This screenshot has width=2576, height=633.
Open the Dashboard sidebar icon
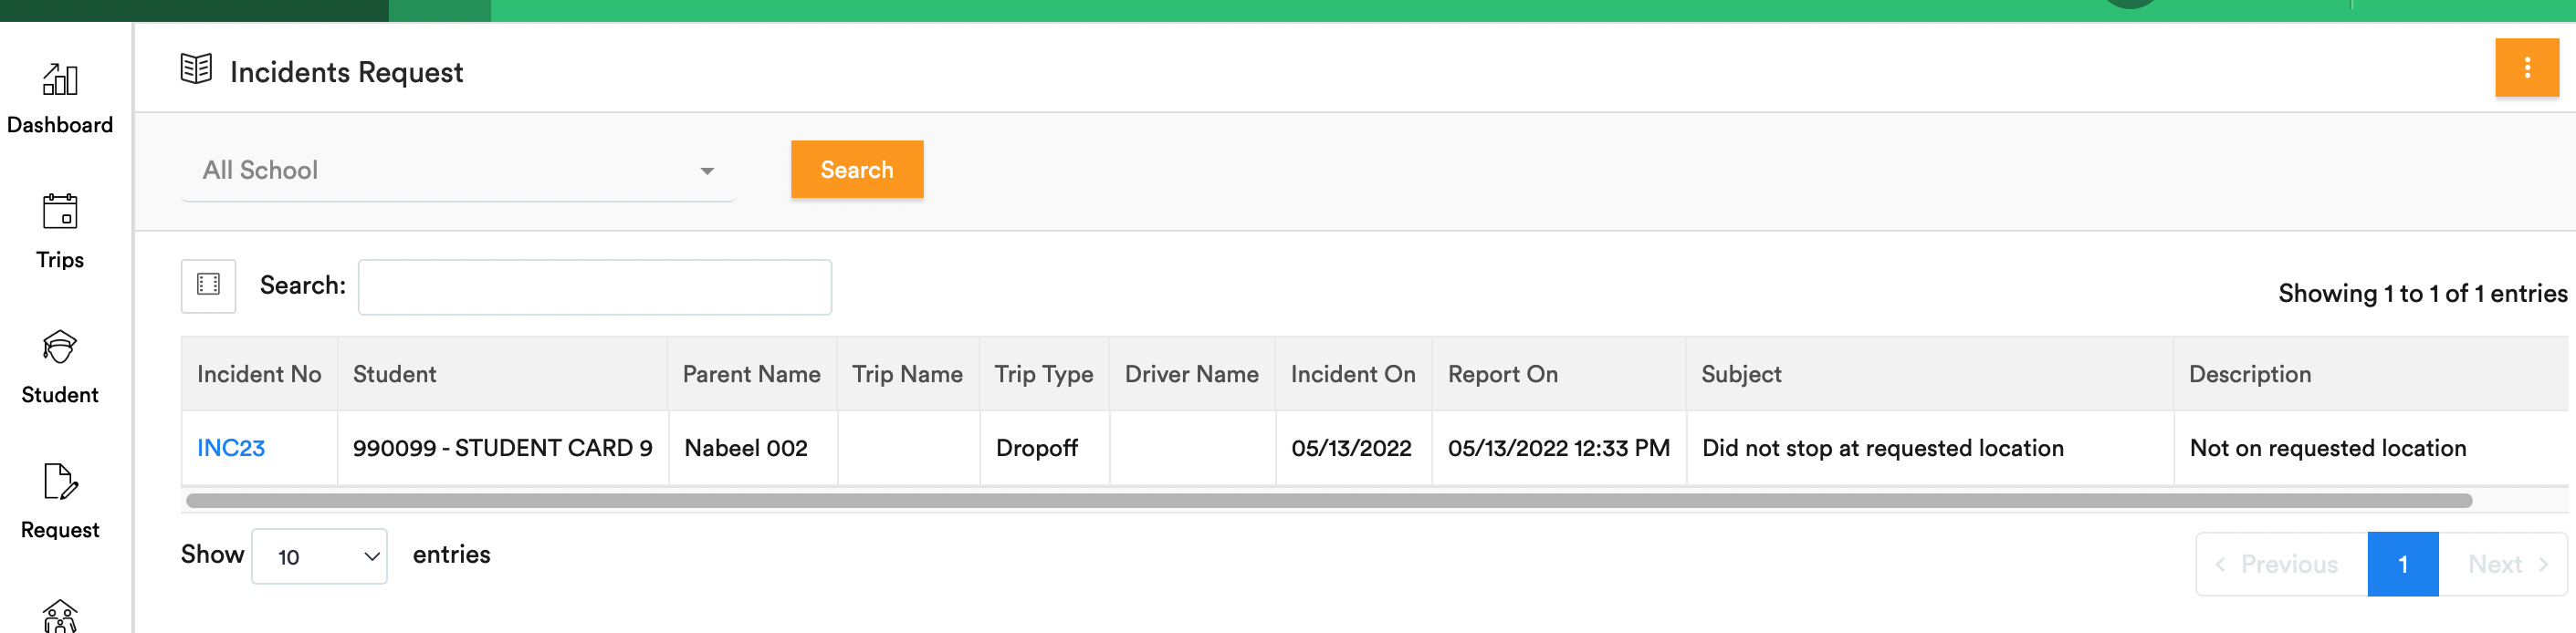pos(60,80)
